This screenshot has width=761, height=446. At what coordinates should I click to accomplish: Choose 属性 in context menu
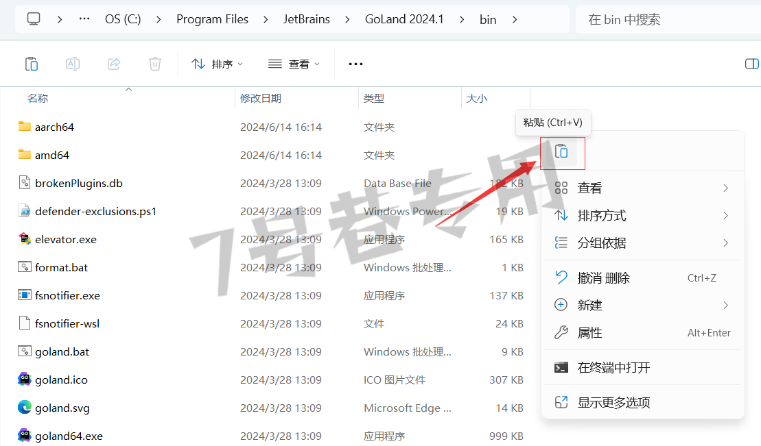click(x=642, y=332)
